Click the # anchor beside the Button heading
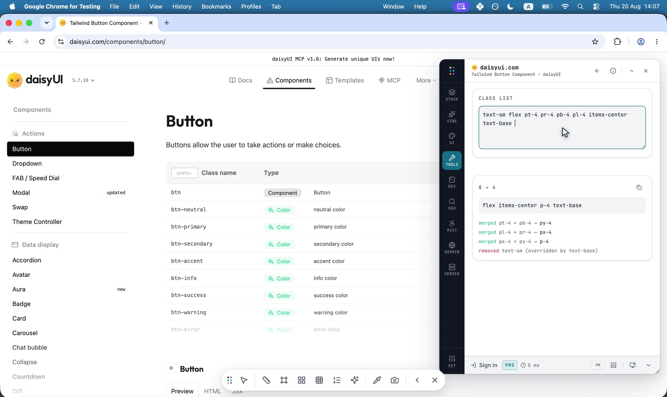 pos(171,368)
